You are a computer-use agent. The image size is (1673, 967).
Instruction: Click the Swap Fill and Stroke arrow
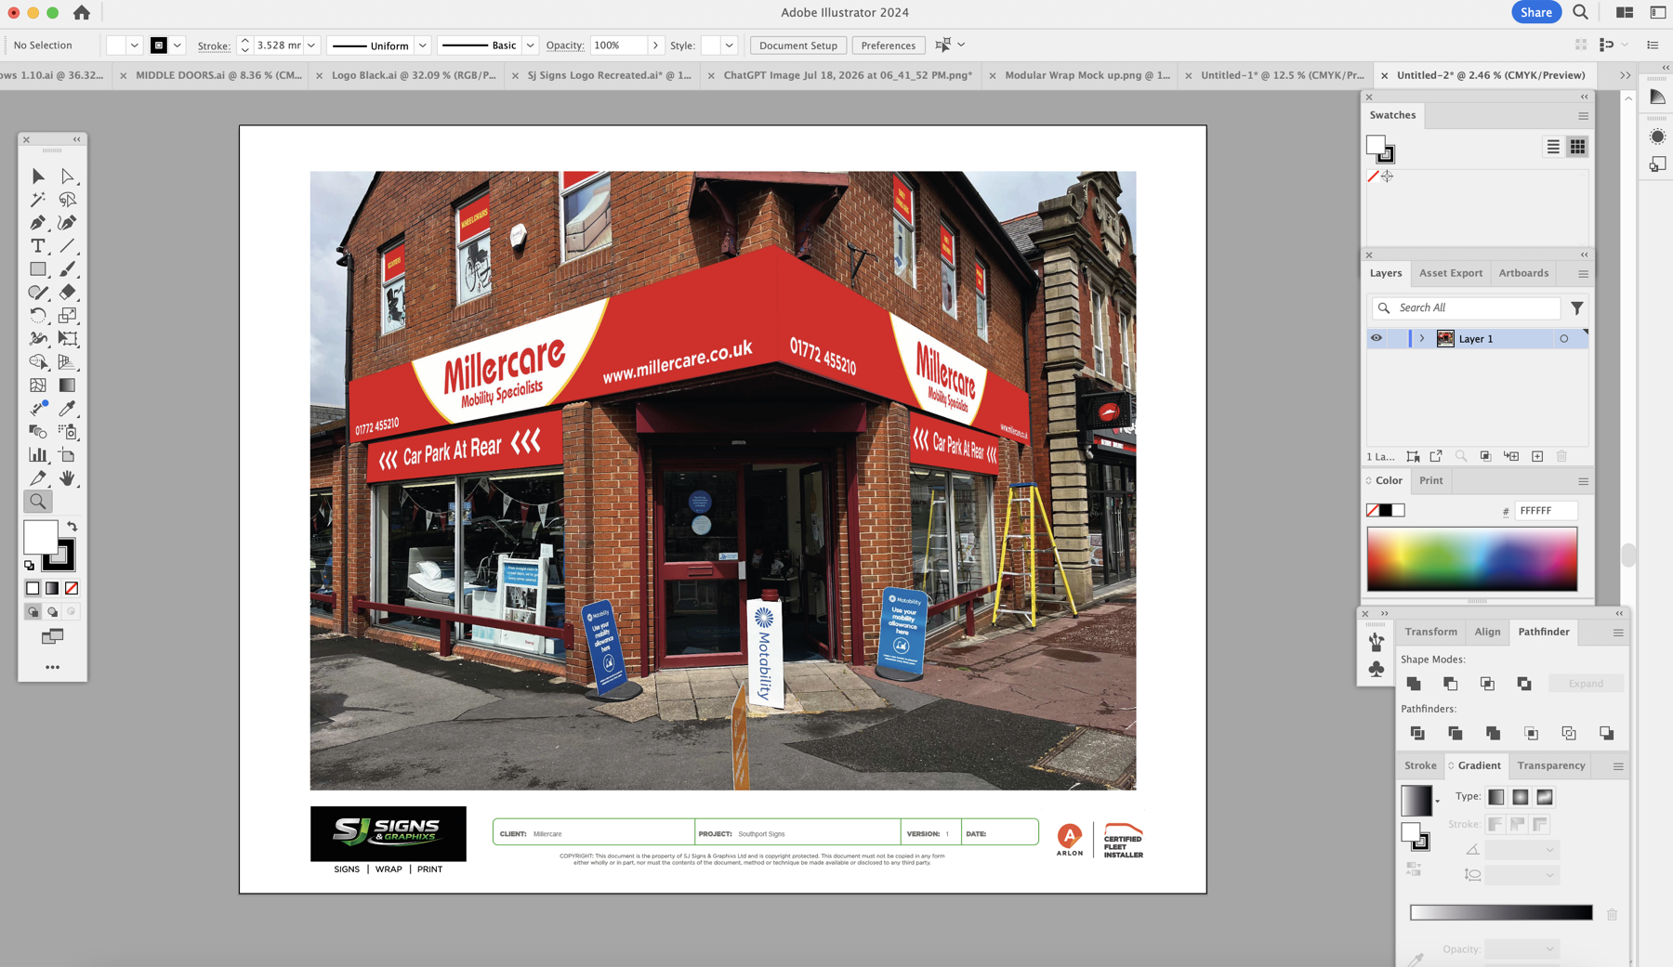coord(72,527)
